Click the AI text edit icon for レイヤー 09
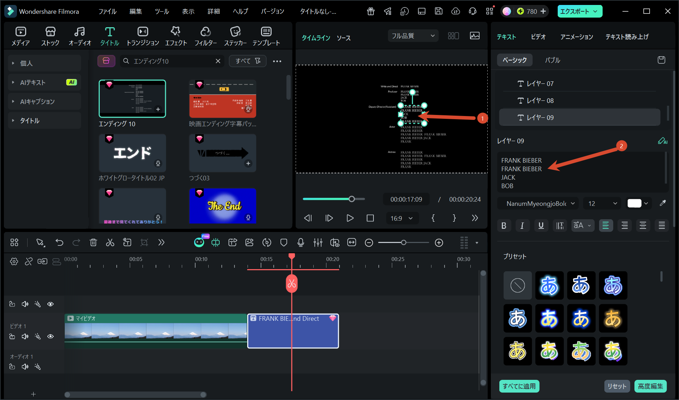Image resolution: width=679 pixels, height=400 pixels. point(662,141)
